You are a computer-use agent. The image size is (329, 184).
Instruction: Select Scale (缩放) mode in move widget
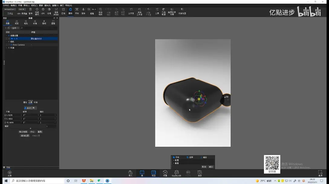pos(204,157)
